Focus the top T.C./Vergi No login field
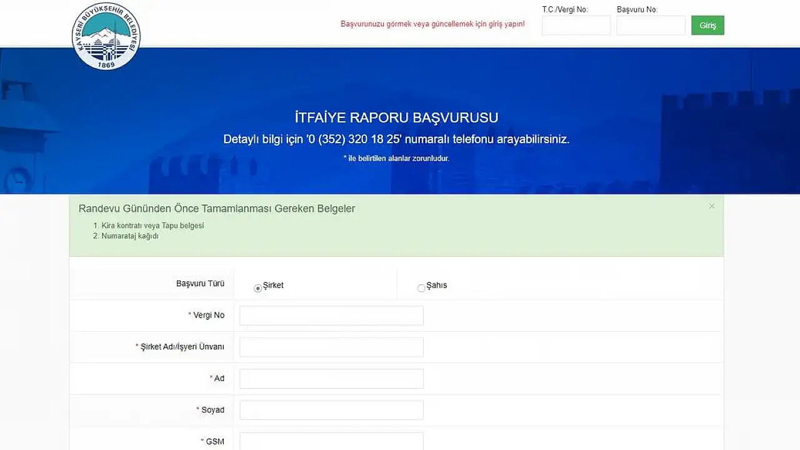The height and width of the screenshot is (450, 800). pos(576,26)
